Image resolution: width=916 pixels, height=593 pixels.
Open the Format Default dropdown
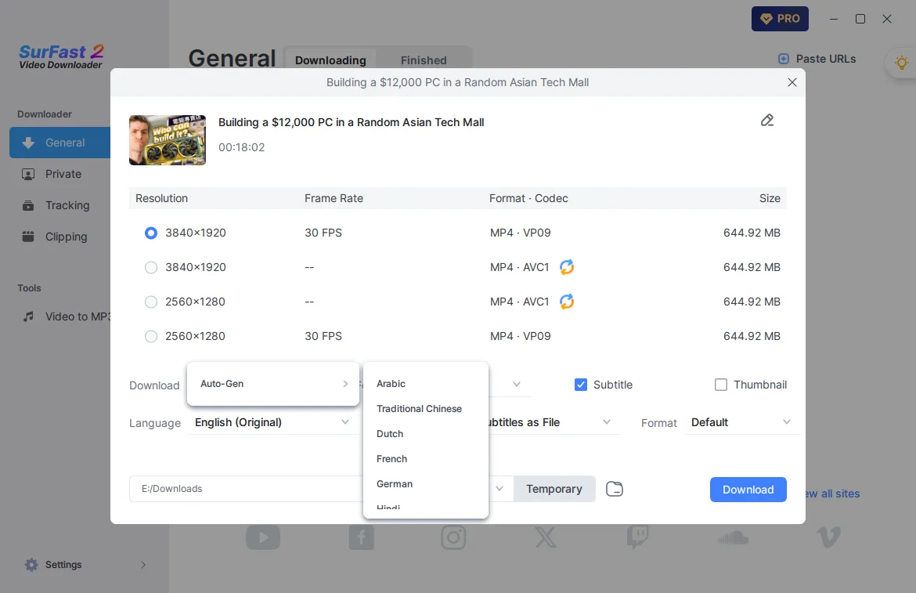pyautogui.click(x=741, y=422)
